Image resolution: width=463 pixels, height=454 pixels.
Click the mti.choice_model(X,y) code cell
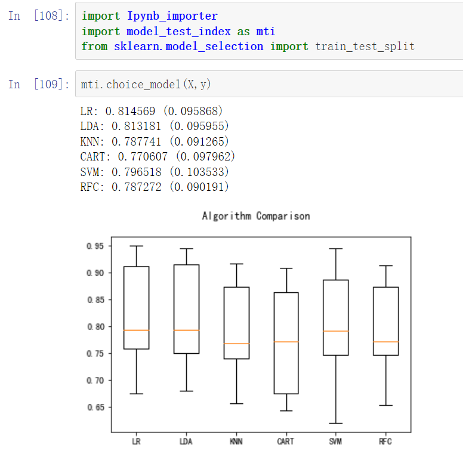pyautogui.click(x=269, y=84)
